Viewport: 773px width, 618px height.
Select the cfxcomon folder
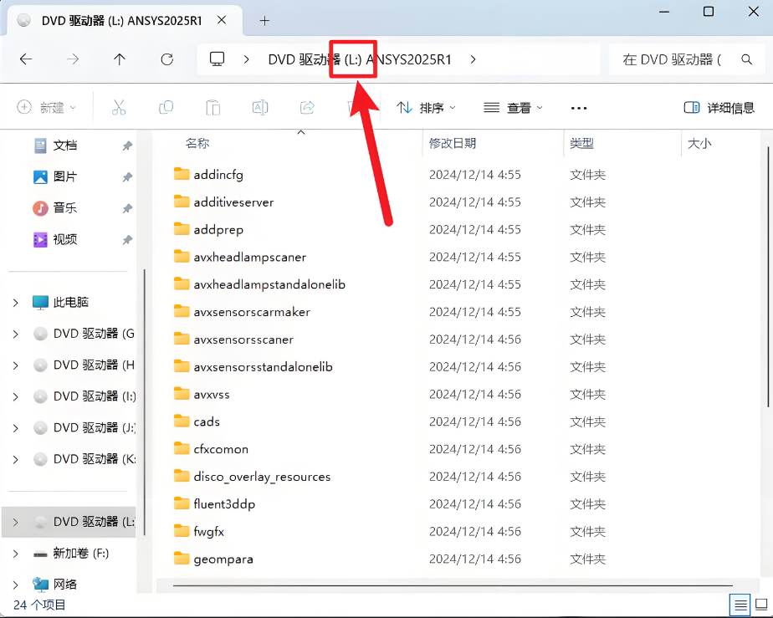221,449
